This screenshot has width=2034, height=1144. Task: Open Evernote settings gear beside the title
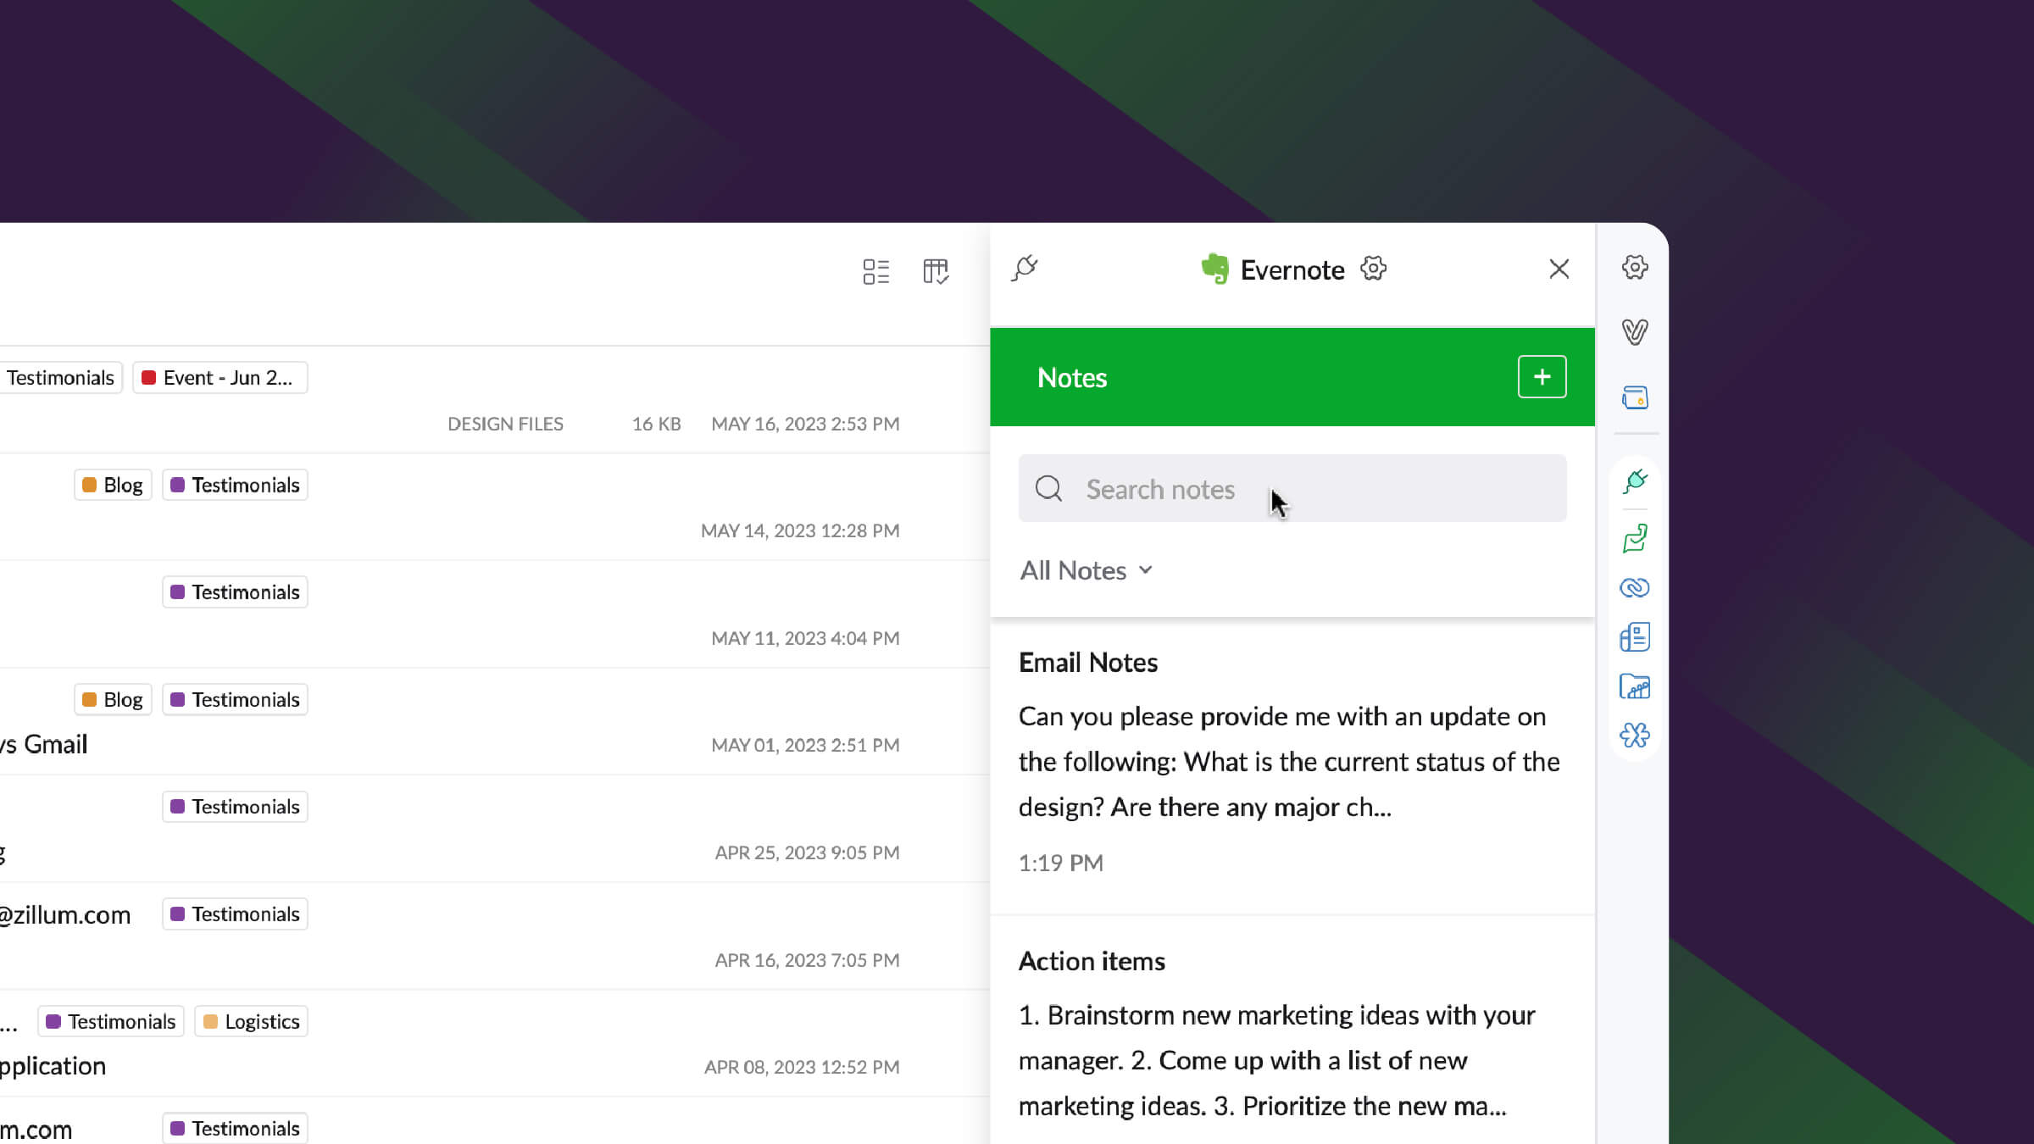[x=1373, y=269]
